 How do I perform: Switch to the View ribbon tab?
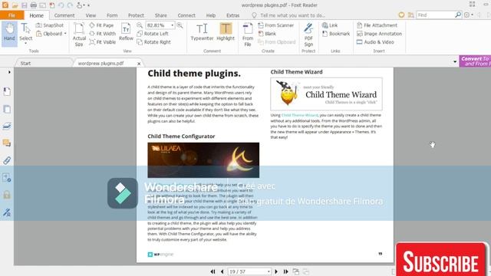click(91, 15)
